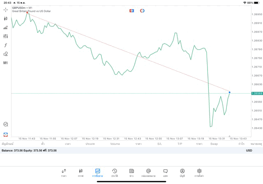Open the ข่าว news tab
The image size is (263, 184).
(131, 173)
